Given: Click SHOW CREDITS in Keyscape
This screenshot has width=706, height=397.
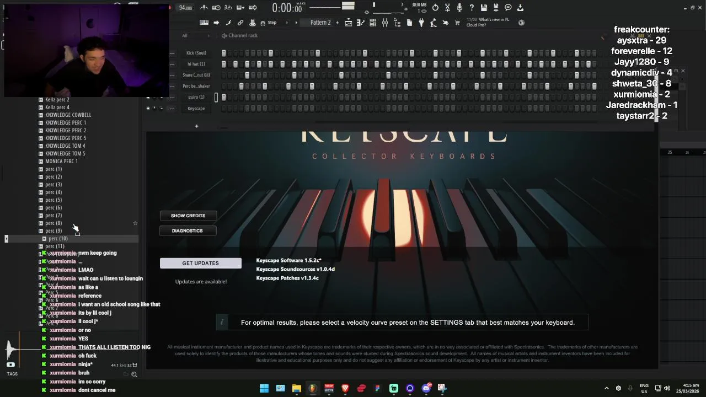Looking at the screenshot, I should point(188,216).
